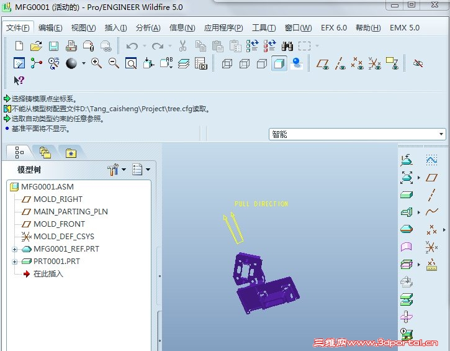Open the 视图(V) menu

(84, 28)
